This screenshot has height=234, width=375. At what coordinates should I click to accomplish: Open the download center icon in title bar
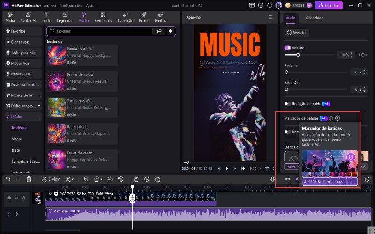click(x=270, y=5)
